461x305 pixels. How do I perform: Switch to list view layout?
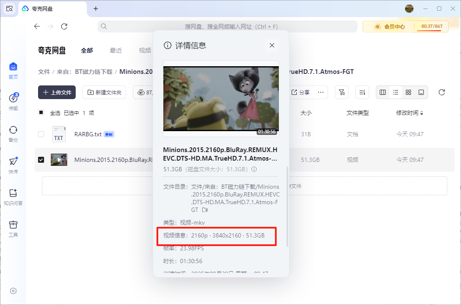(x=396, y=92)
